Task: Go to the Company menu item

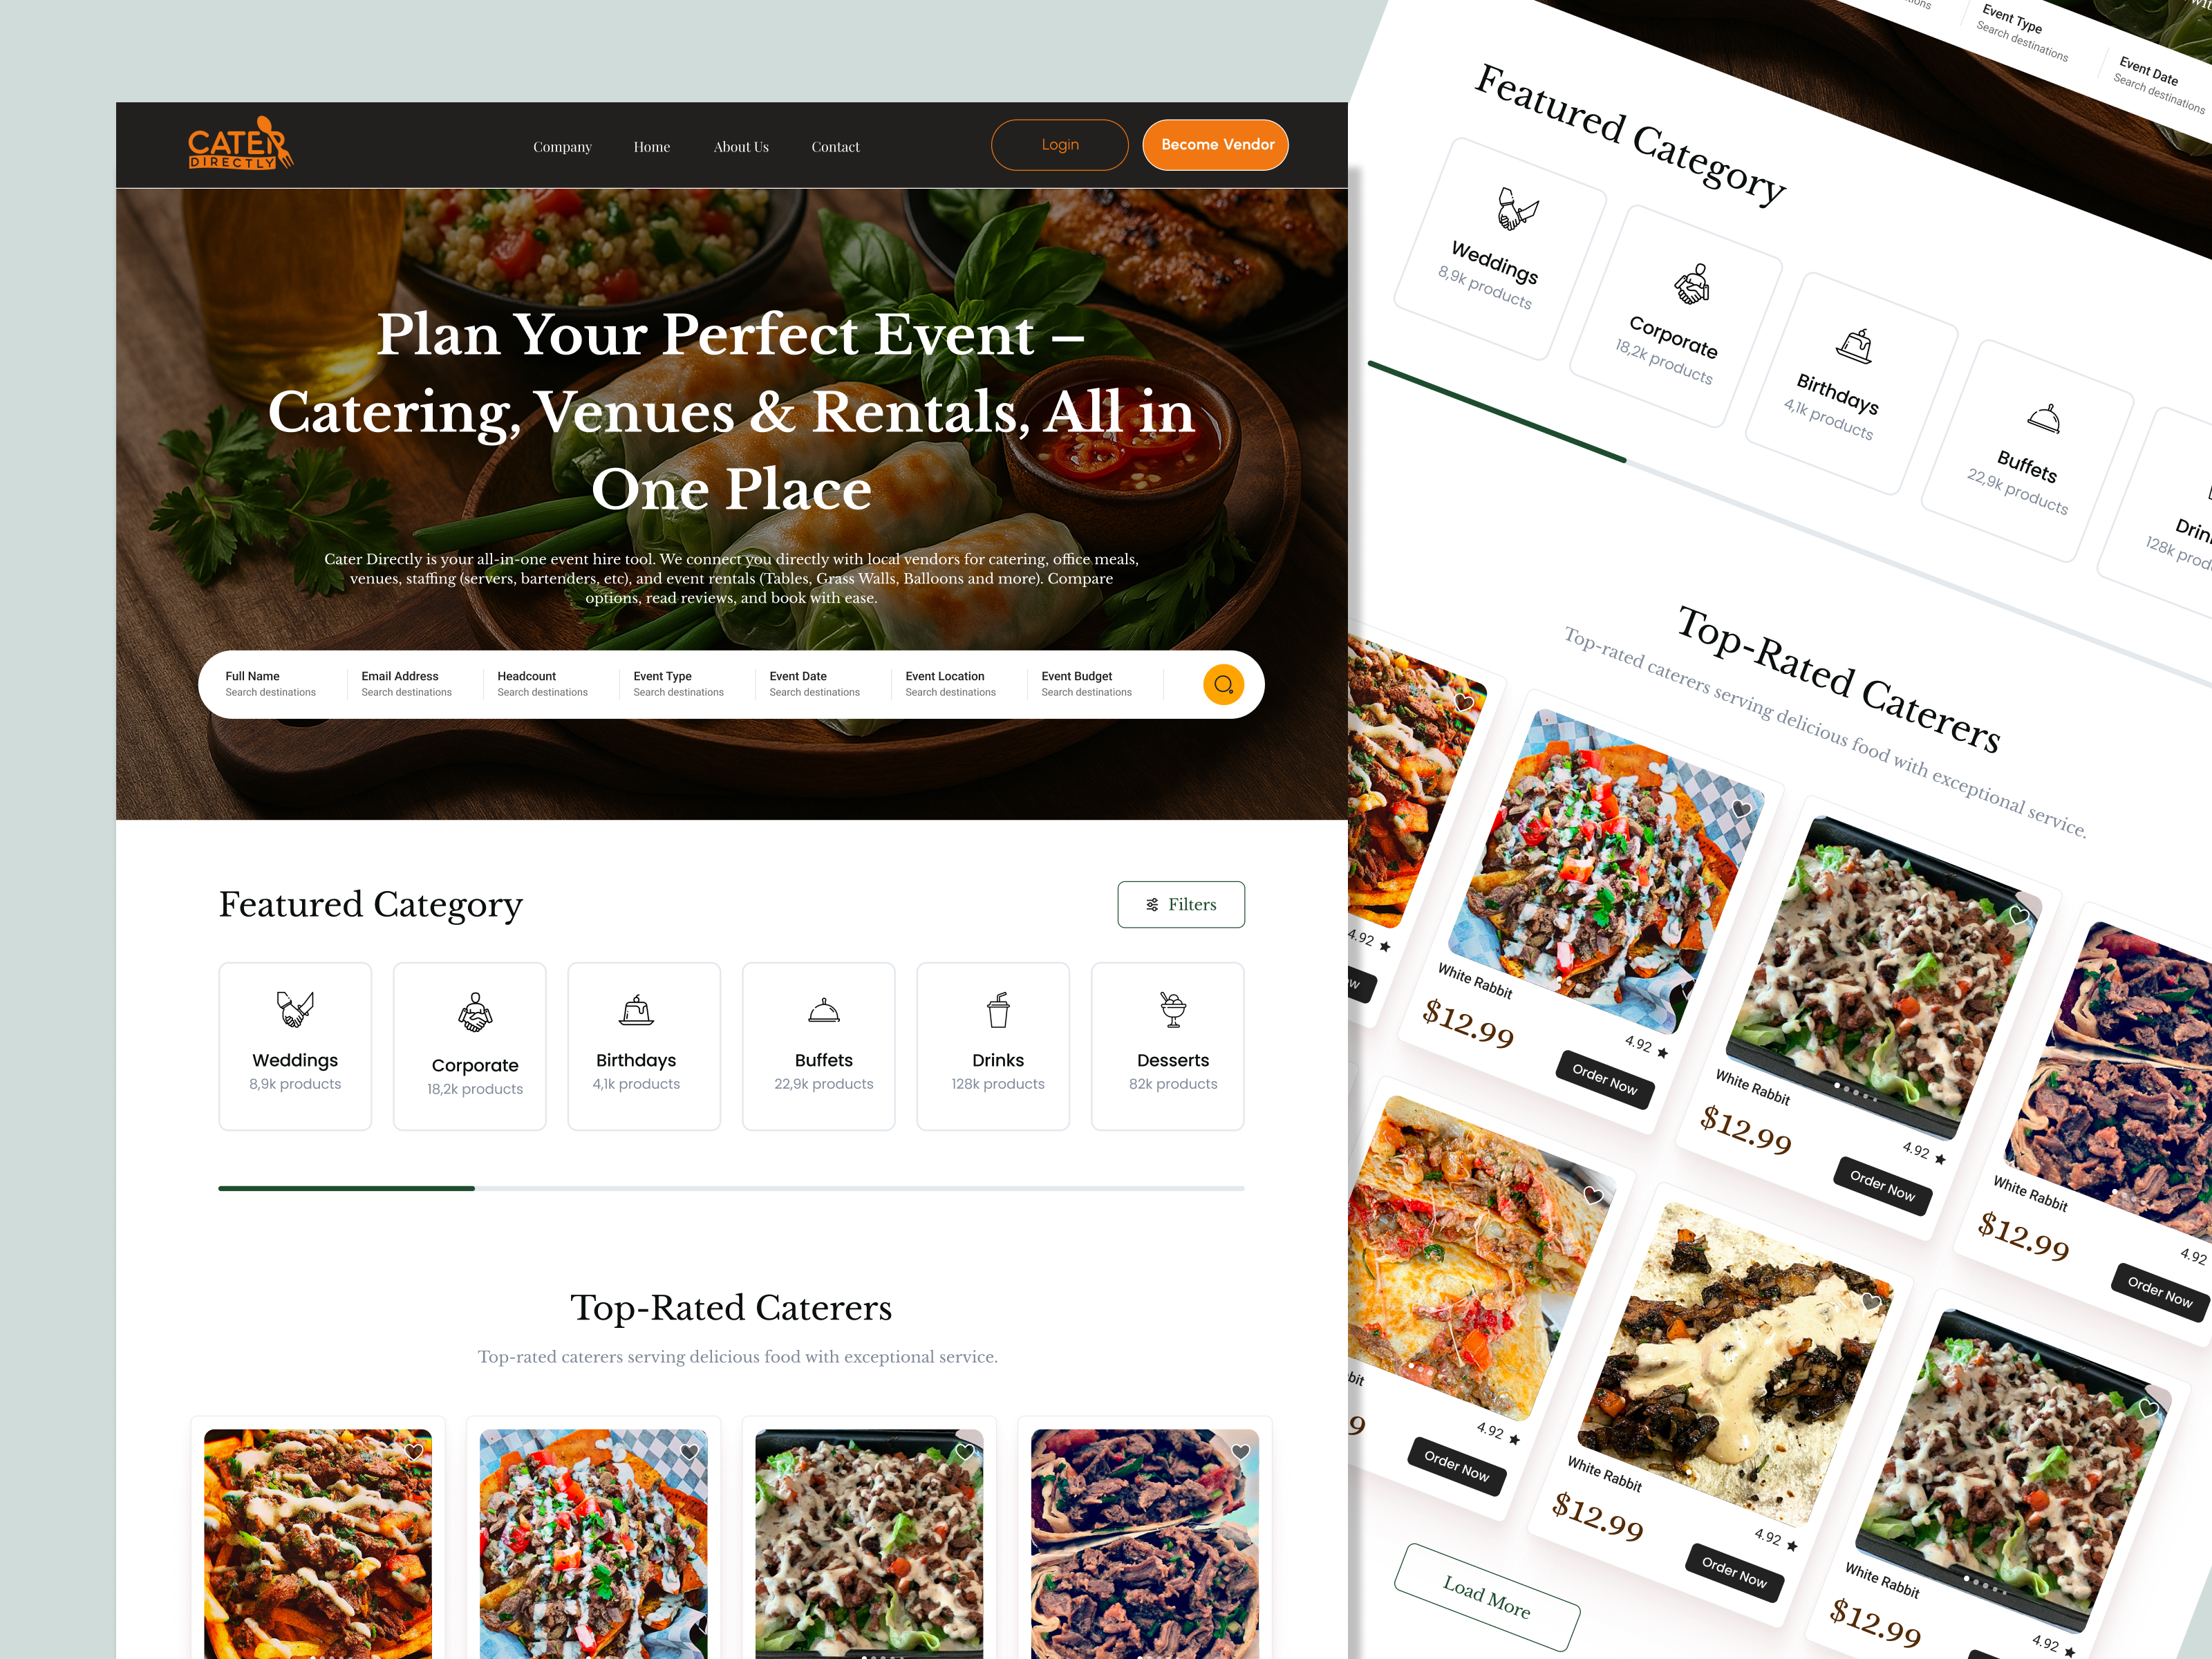Action: 562,147
